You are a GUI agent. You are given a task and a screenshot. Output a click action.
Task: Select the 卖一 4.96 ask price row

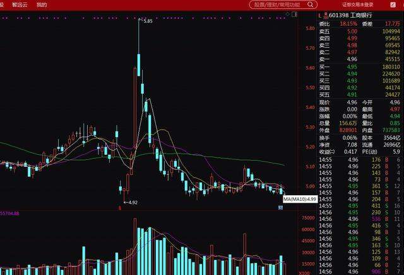pos(360,59)
